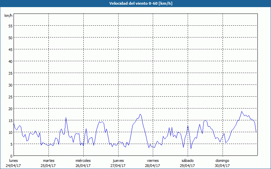Select the "domingo" day label
This screenshot has height=169, width=271.
tap(222, 161)
